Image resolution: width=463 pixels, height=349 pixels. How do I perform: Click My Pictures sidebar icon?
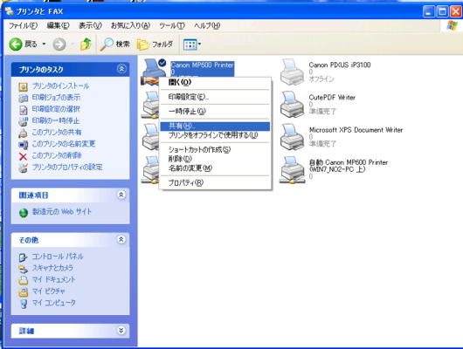point(23,291)
